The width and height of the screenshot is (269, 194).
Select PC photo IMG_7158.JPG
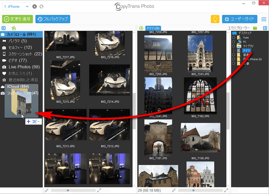coord(200,138)
